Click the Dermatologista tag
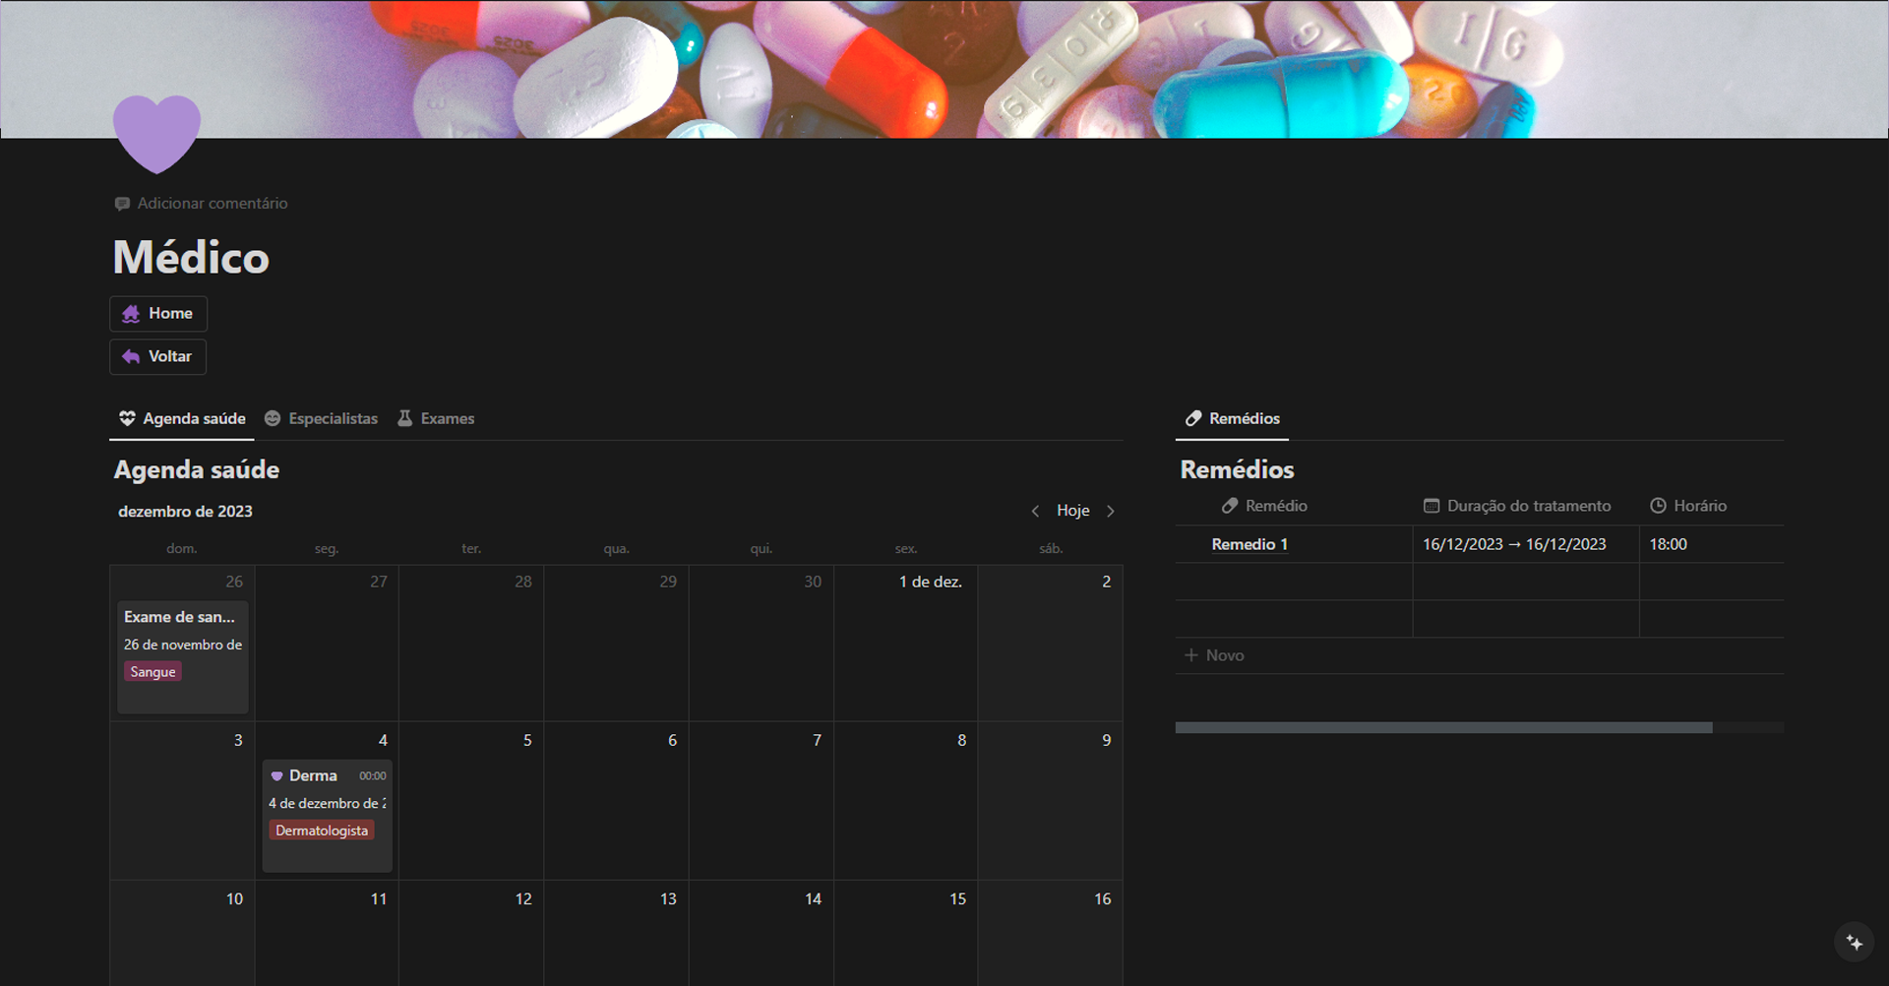1889x986 pixels. point(322,831)
